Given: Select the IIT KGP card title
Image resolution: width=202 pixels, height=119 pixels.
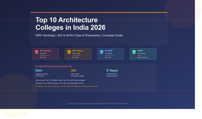Looking at the screenshot, I should coord(109,51).
